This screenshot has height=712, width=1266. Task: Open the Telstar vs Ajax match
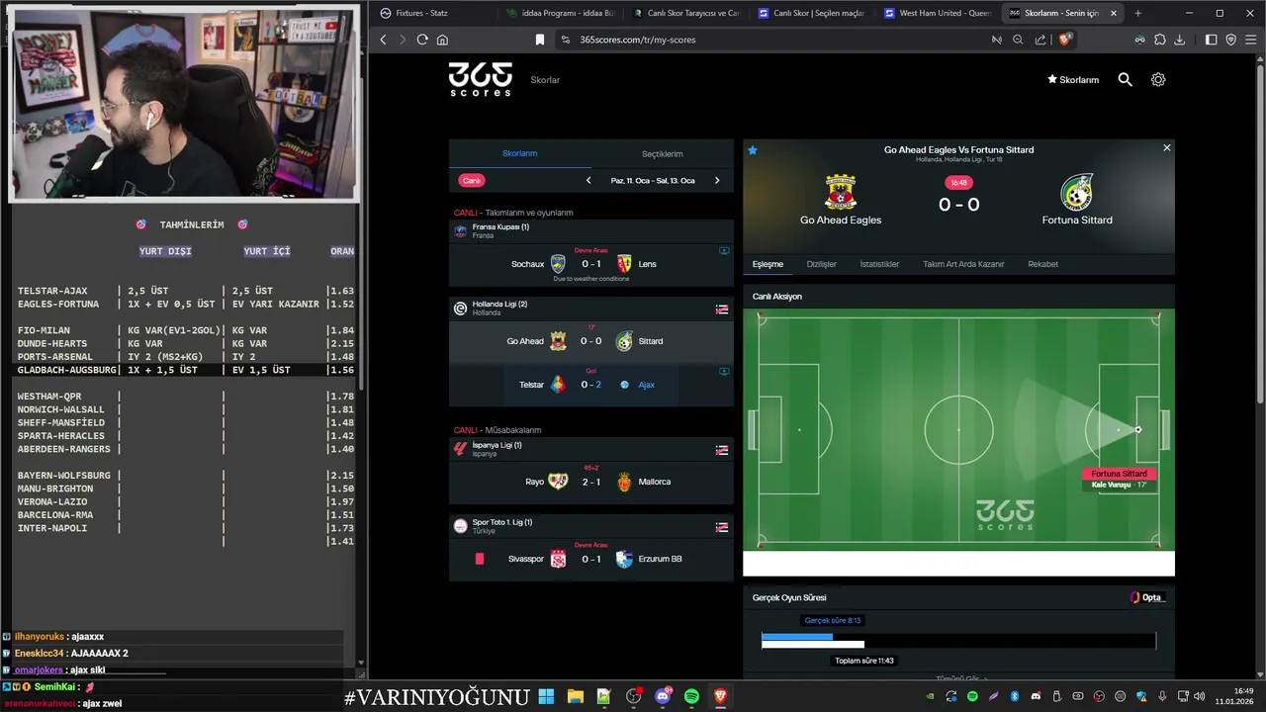tap(591, 385)
